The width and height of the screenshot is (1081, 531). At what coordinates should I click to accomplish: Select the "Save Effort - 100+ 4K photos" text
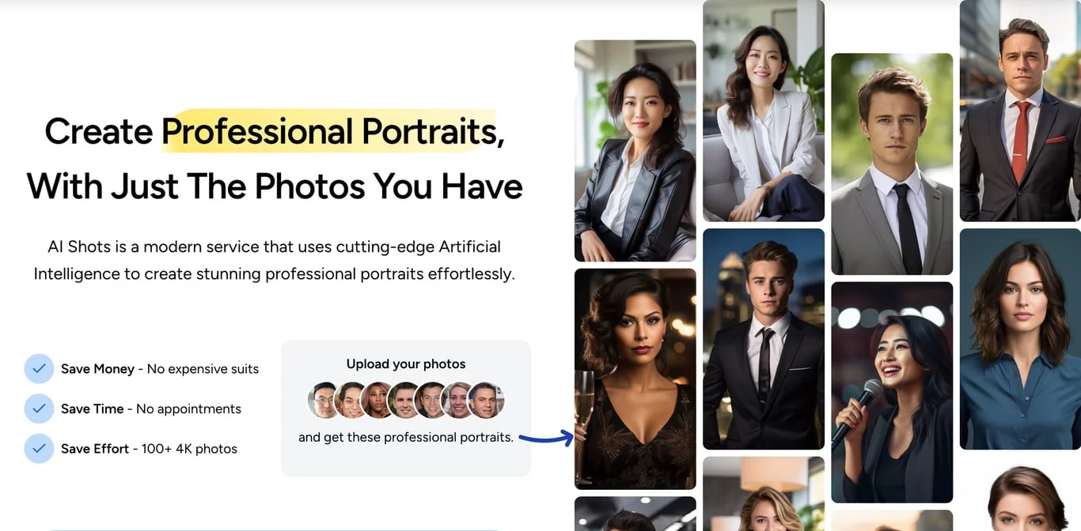click(149, 449)
